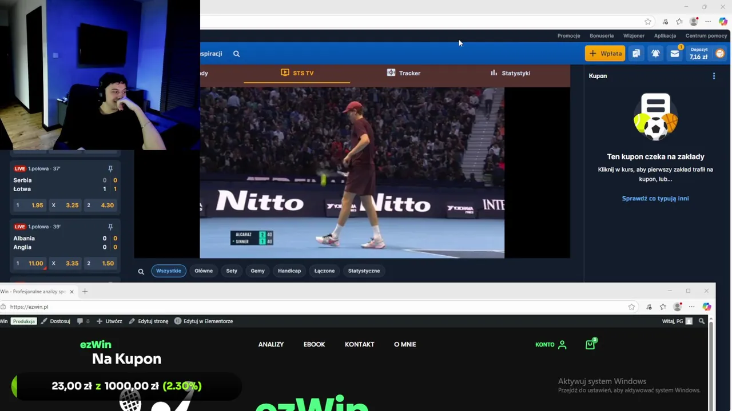Bet on Albania win at 11.00
The height and width of the screenshot is (411, 732).
coord(30,264)
